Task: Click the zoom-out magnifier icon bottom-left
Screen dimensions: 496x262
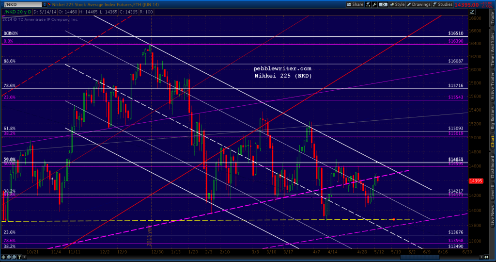Action: (x=14, y=257)
